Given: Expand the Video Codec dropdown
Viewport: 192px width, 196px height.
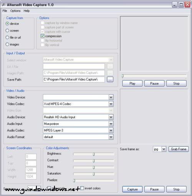Looking at the screenshot, I should click(111, 104).
